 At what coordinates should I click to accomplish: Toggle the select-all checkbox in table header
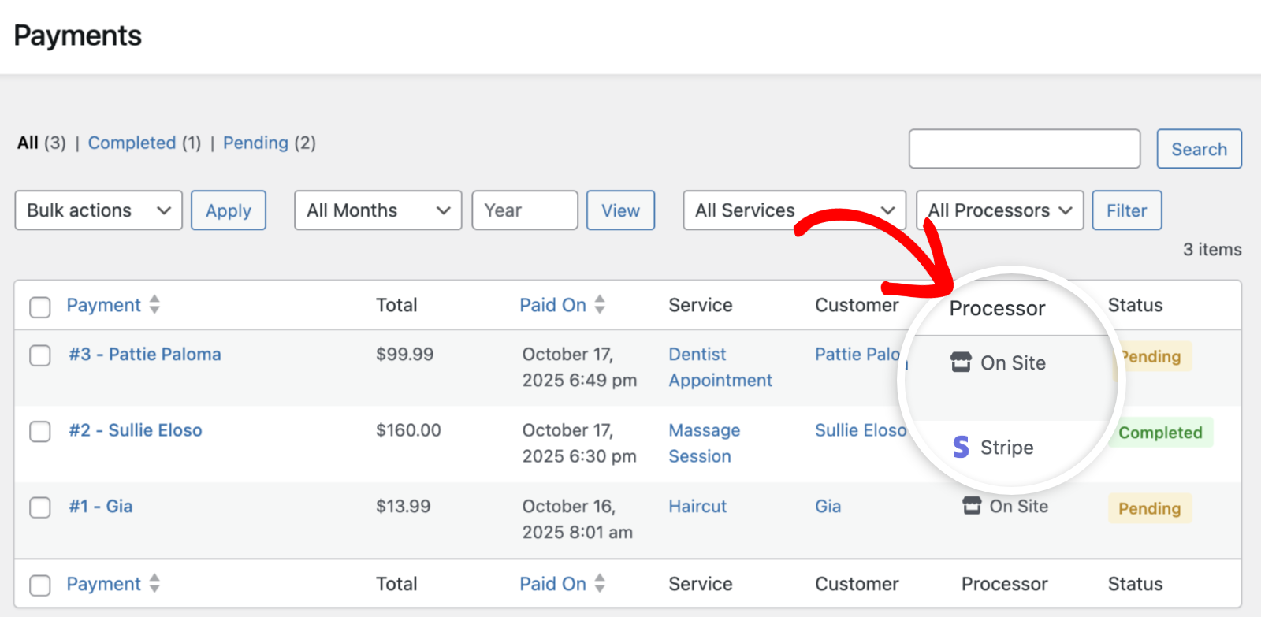pyautogui.click(x=40, y=307)
